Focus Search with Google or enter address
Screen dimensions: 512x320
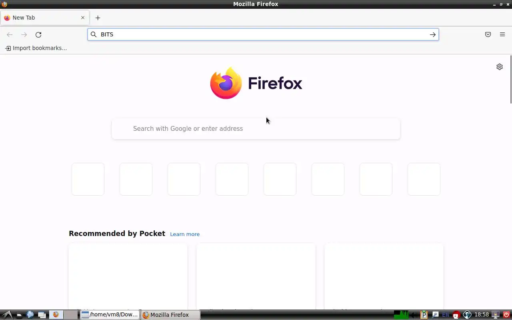pyautogui.click(x=256, y=128)
